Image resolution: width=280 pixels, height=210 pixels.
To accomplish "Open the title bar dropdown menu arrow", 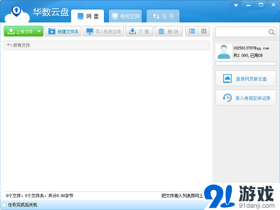I will pos(236,5).
